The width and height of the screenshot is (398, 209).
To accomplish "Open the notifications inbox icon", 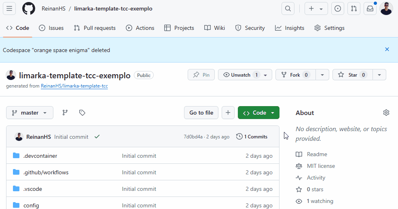I will click(x=370, y=8).
